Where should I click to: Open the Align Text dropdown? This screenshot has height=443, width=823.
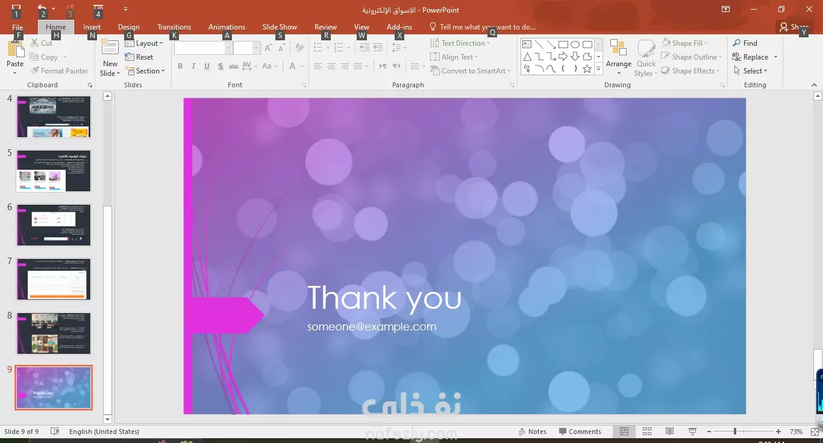click(454, 57)
